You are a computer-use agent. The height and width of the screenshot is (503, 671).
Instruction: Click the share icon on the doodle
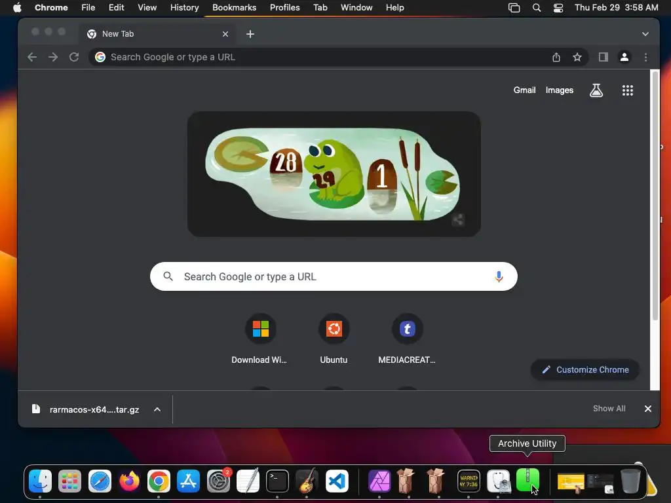coord(458,220)
